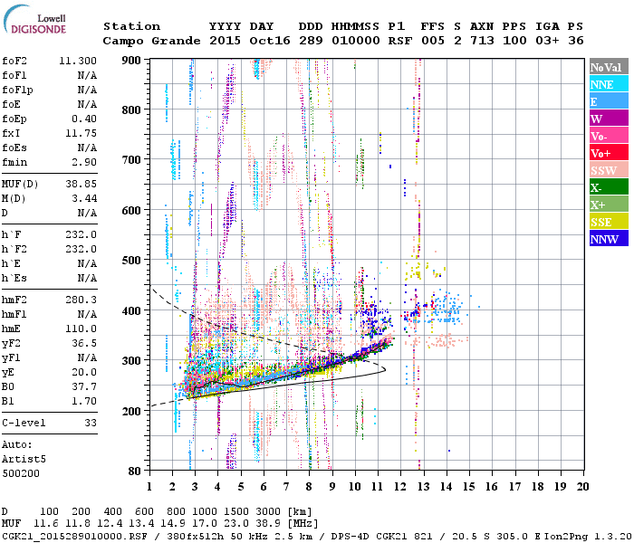This screenshot has width=634, height=543.
Task: Click the fmin value 2.90
Action: pyautogui.click(x=84, y=162)
